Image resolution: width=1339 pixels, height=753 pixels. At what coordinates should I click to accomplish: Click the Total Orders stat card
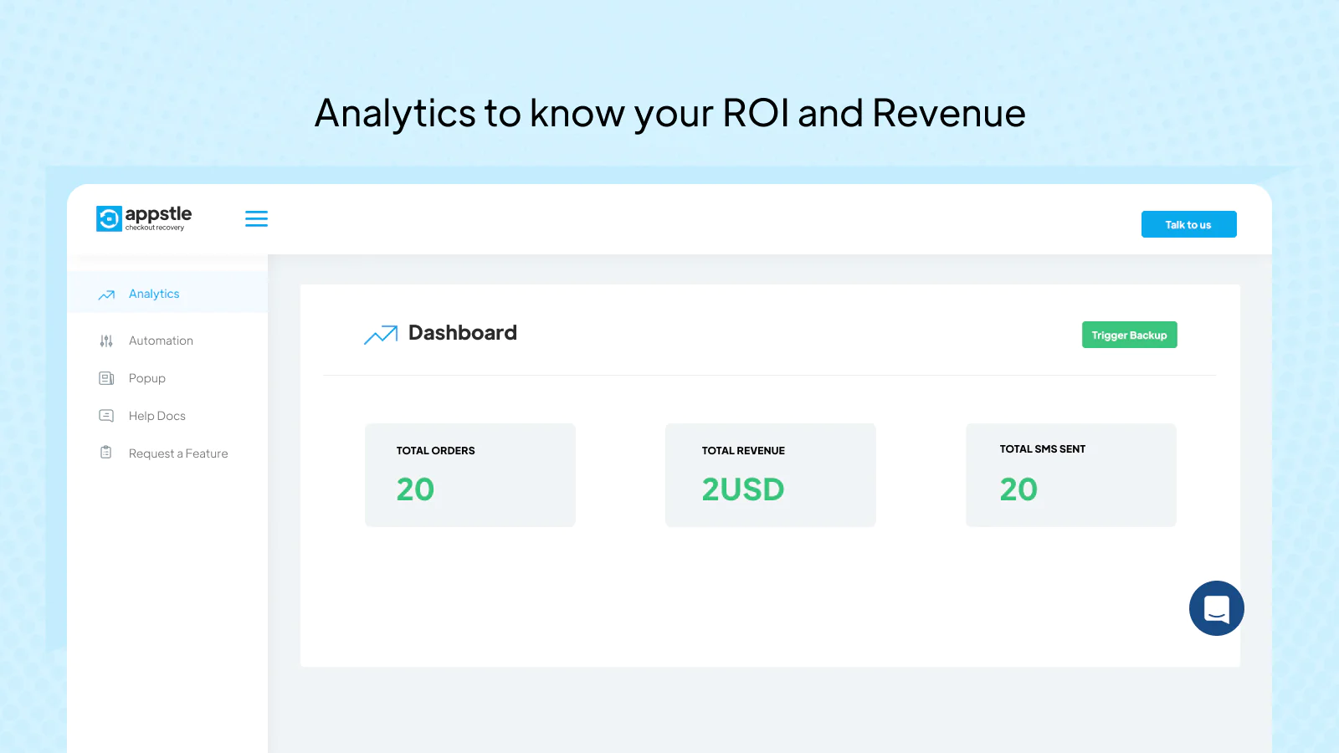[469, 474]
